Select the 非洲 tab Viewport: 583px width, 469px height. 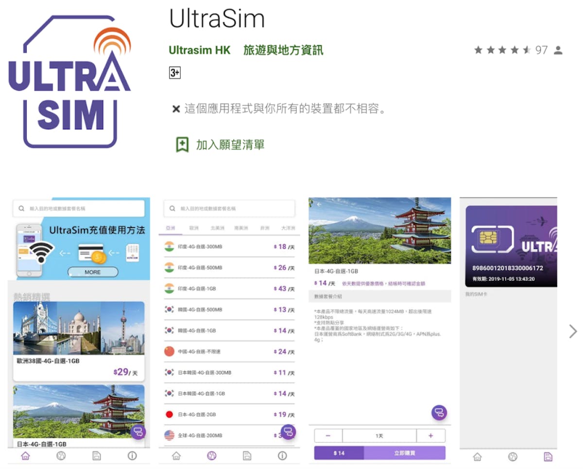[265, 228]
